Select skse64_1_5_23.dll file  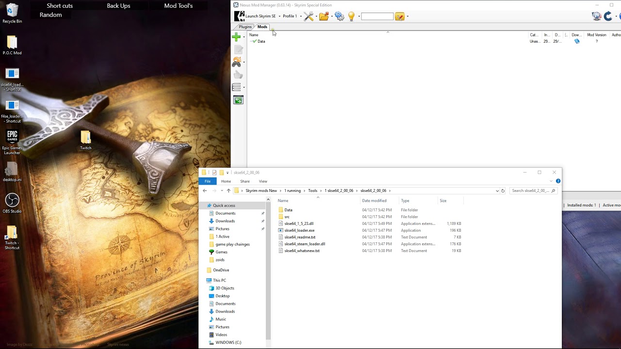(299, 223)
